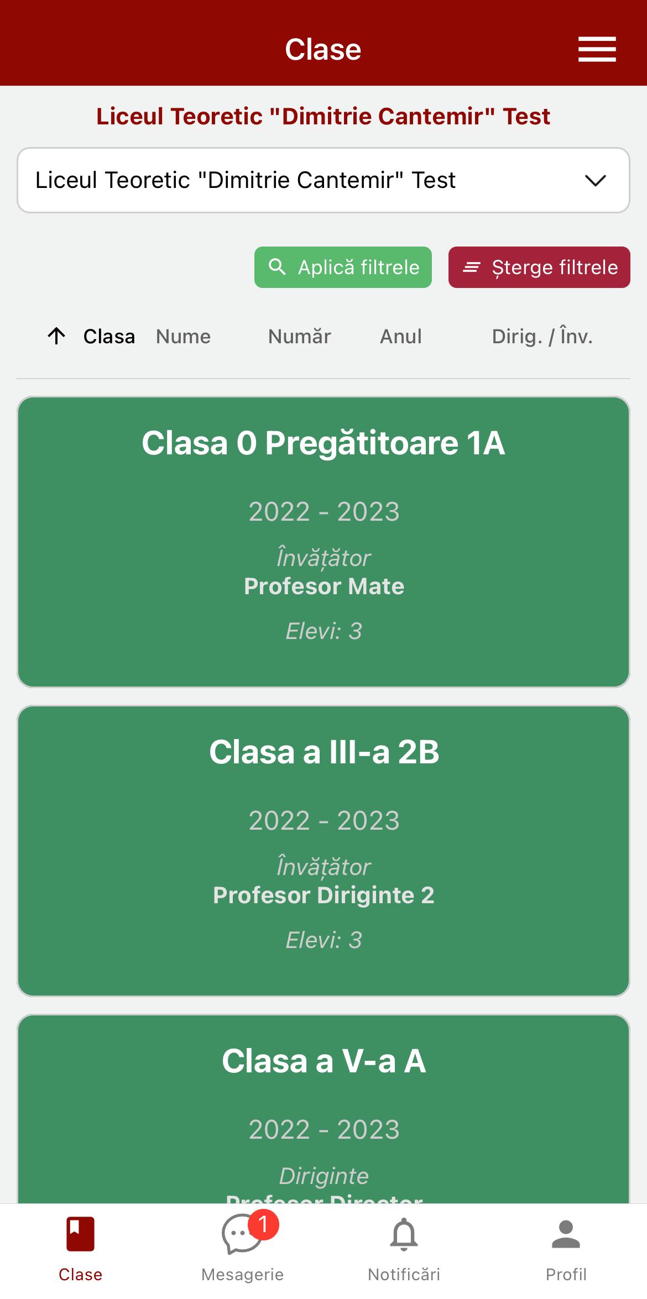Expand the school selector chevron

pyautogui.click(x=596, y=180)
